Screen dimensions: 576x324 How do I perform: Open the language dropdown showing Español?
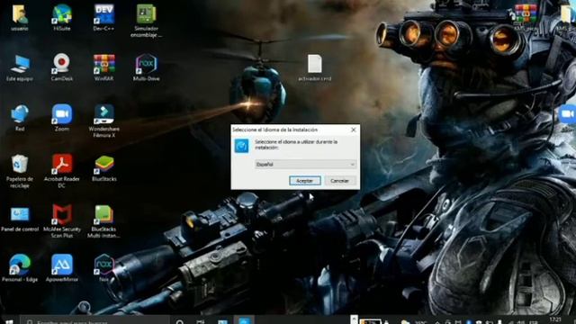[306, 164]
